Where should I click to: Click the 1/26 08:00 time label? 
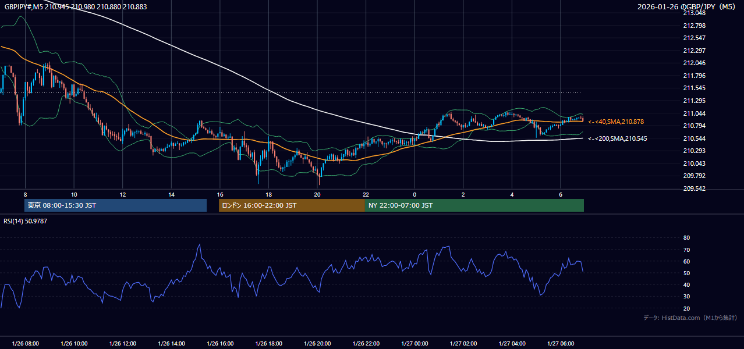click(x=25, y=344)
